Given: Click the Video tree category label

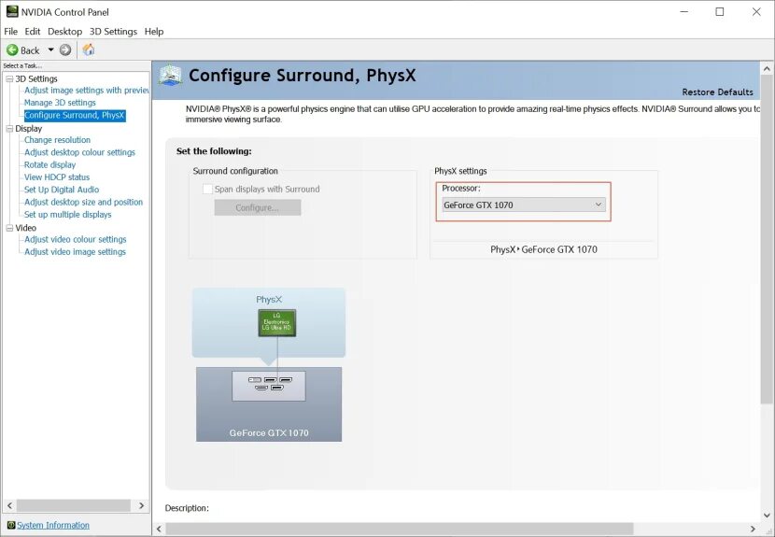Looking at the screenshot, I should 25,228.
